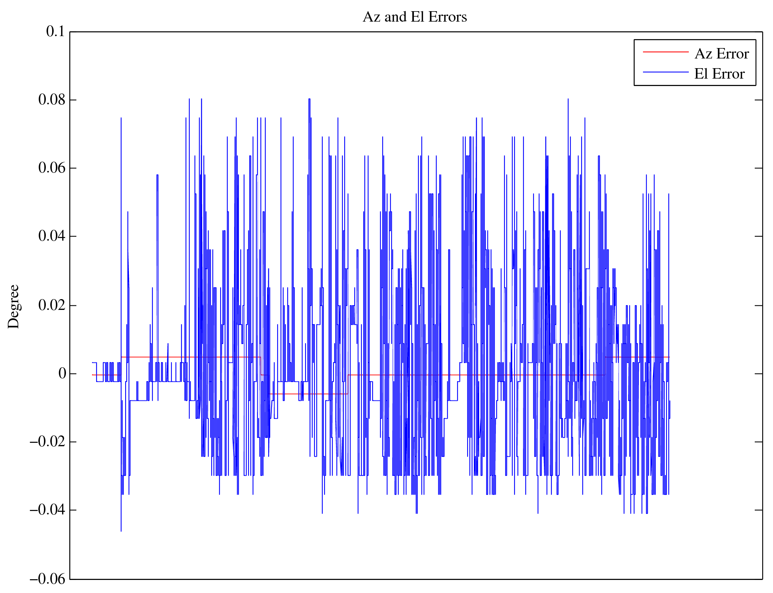The height and width of the screenshot is (593, 773).
Task: Click the blue line sample in legend
Action: [x=665, y=72]
